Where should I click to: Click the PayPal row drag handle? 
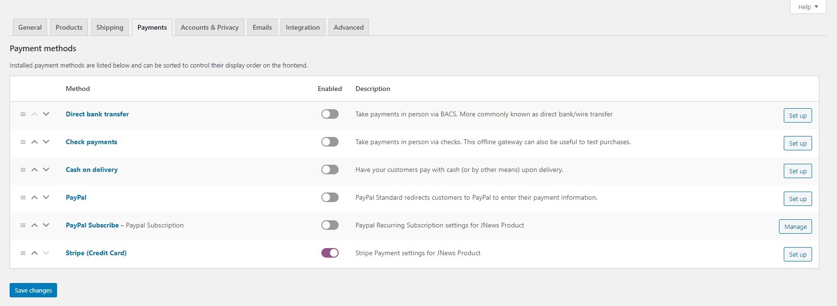pos(23,198)
